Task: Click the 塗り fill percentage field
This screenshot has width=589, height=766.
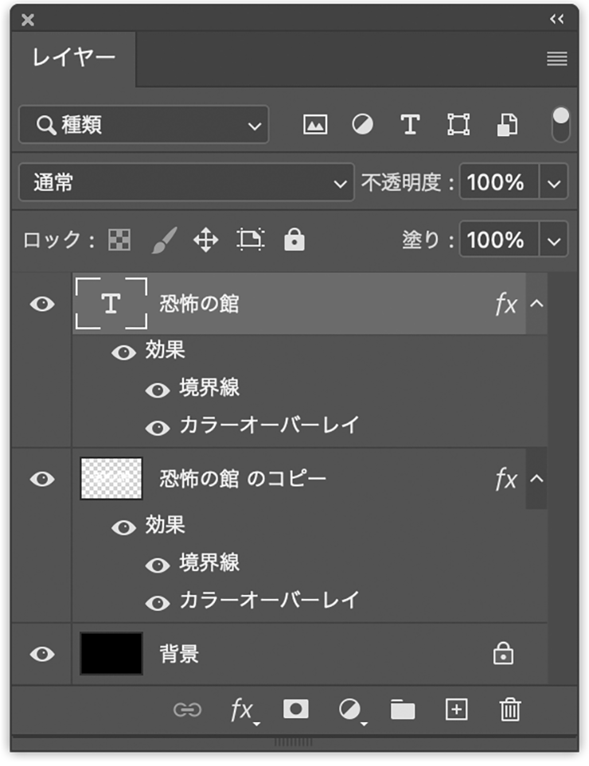Action: (x=497, y=240)
